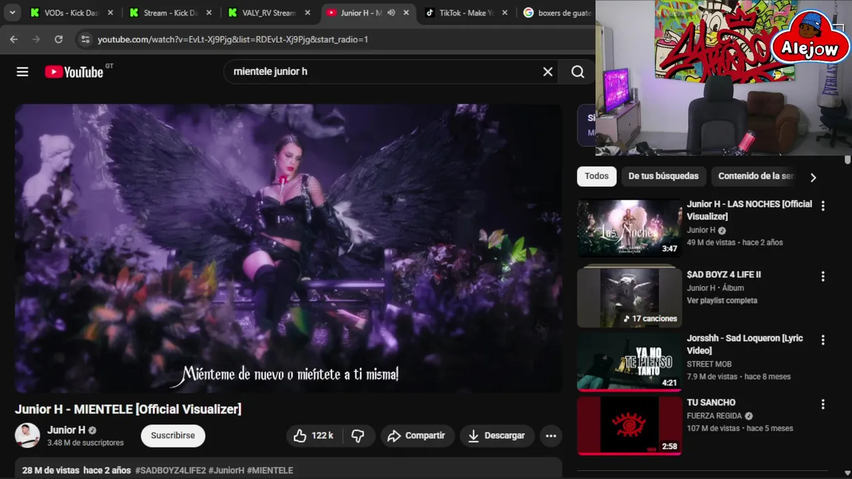The width and height of the screenshot is (852, 479).
Task: Click hashtag #JuniorH
Action: tap(226, 470)
